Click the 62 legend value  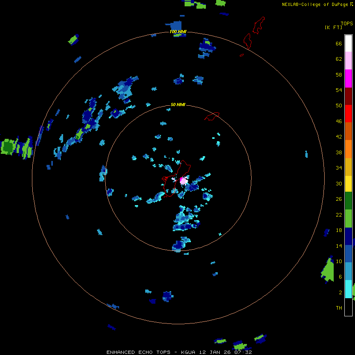tap(339, 59)
